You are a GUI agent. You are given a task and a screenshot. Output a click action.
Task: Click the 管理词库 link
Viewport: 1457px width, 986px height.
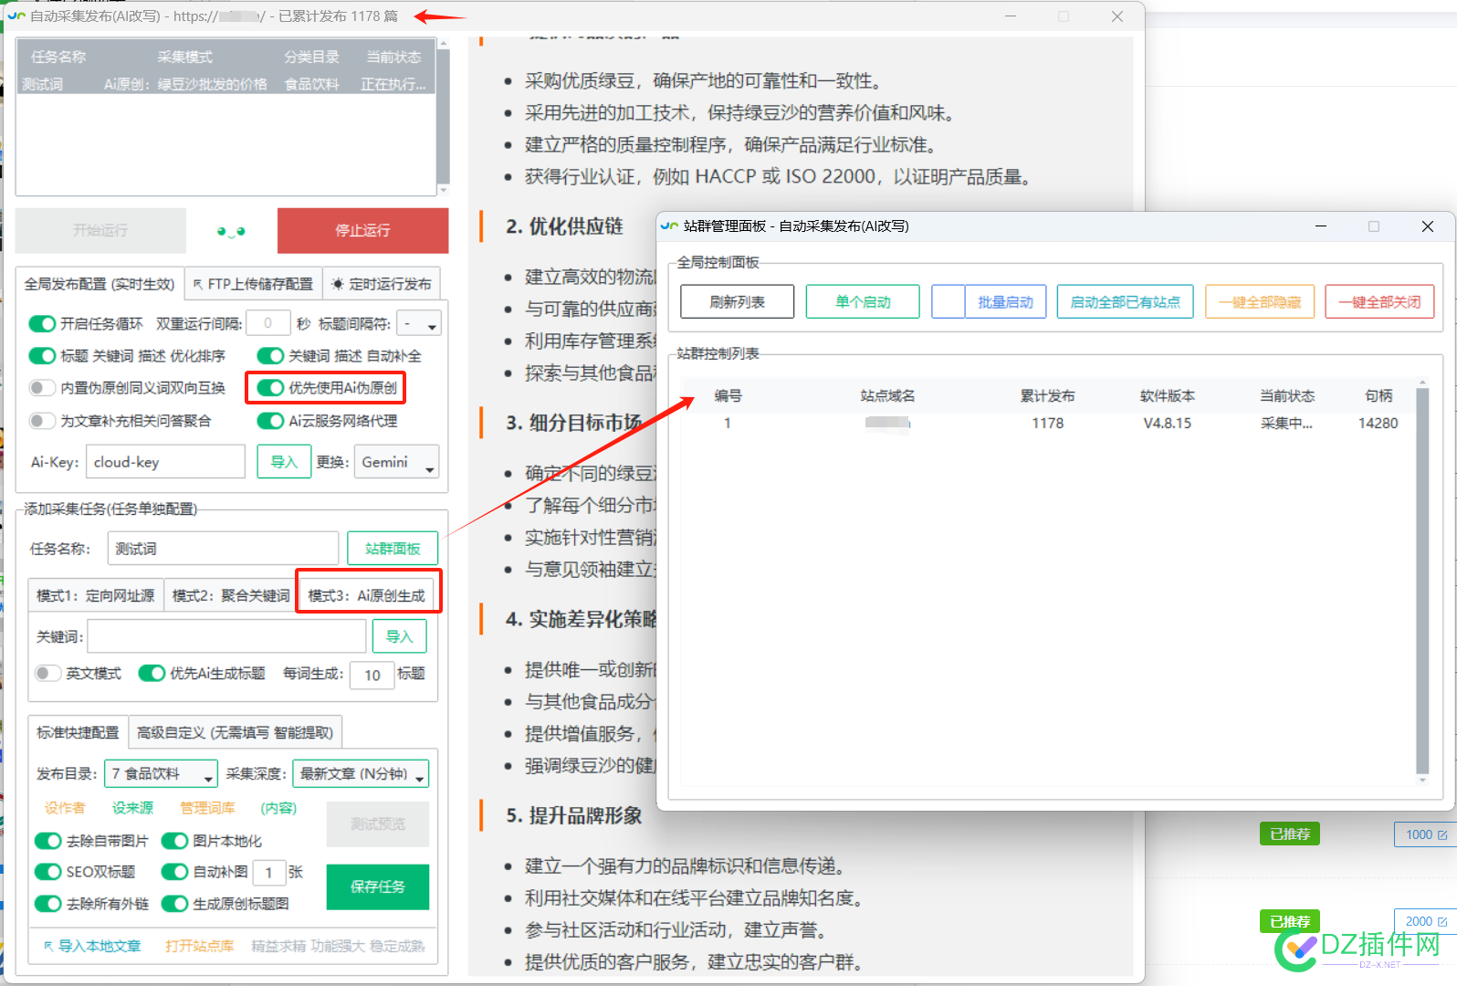(x=207, y=808)
